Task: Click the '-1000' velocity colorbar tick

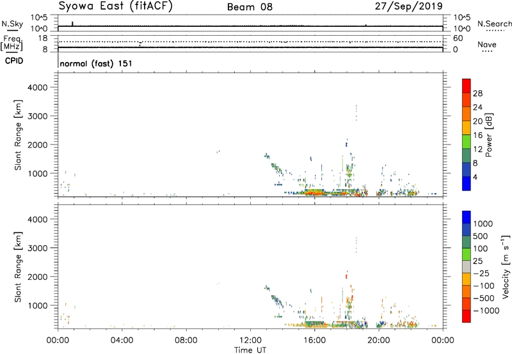Action: click(x=486, y=311)
